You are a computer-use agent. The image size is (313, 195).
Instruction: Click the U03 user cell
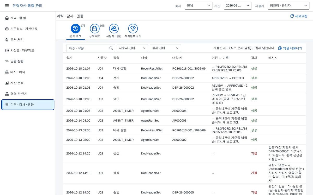point(100,99)
